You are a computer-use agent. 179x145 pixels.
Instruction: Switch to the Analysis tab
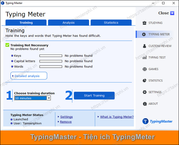pos(68,22)
